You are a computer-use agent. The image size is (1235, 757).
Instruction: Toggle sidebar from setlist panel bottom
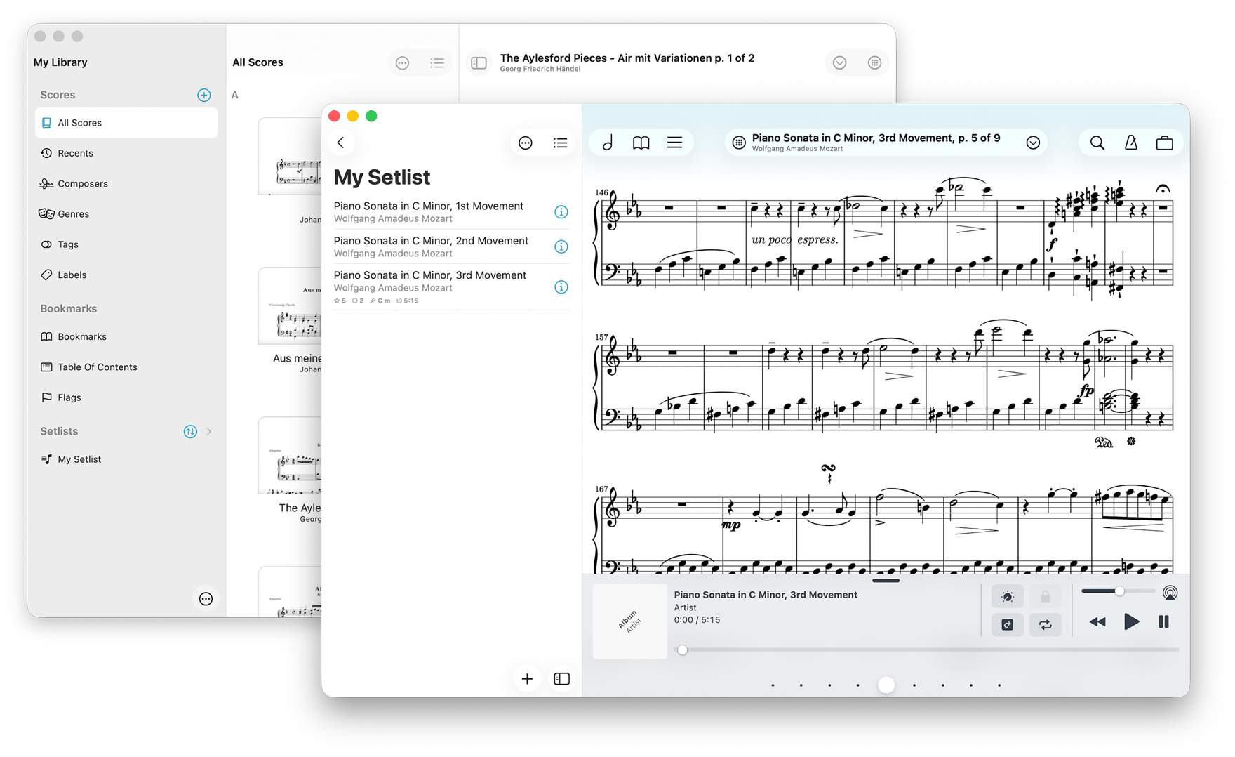[562, 679]
